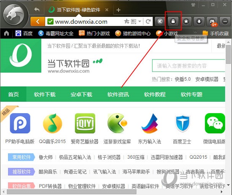Viewport: 232px width, 195px height.
Task: Expand bookmarks bar overflow chevron
Action: click(195, 32)
